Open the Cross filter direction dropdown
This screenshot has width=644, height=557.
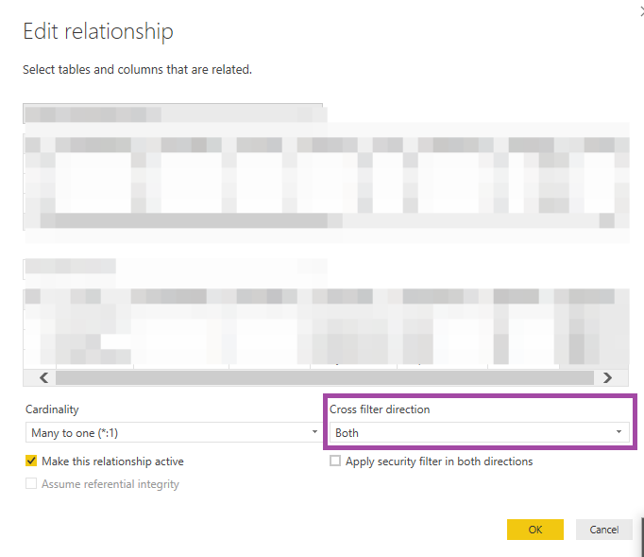[x=480, y=432]
